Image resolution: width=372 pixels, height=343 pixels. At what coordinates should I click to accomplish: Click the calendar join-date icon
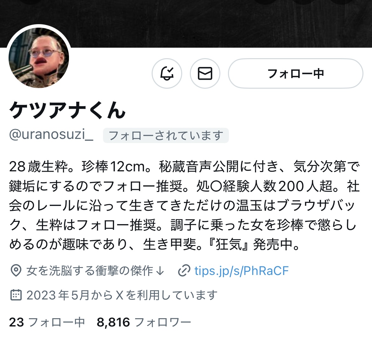[16, 295]
